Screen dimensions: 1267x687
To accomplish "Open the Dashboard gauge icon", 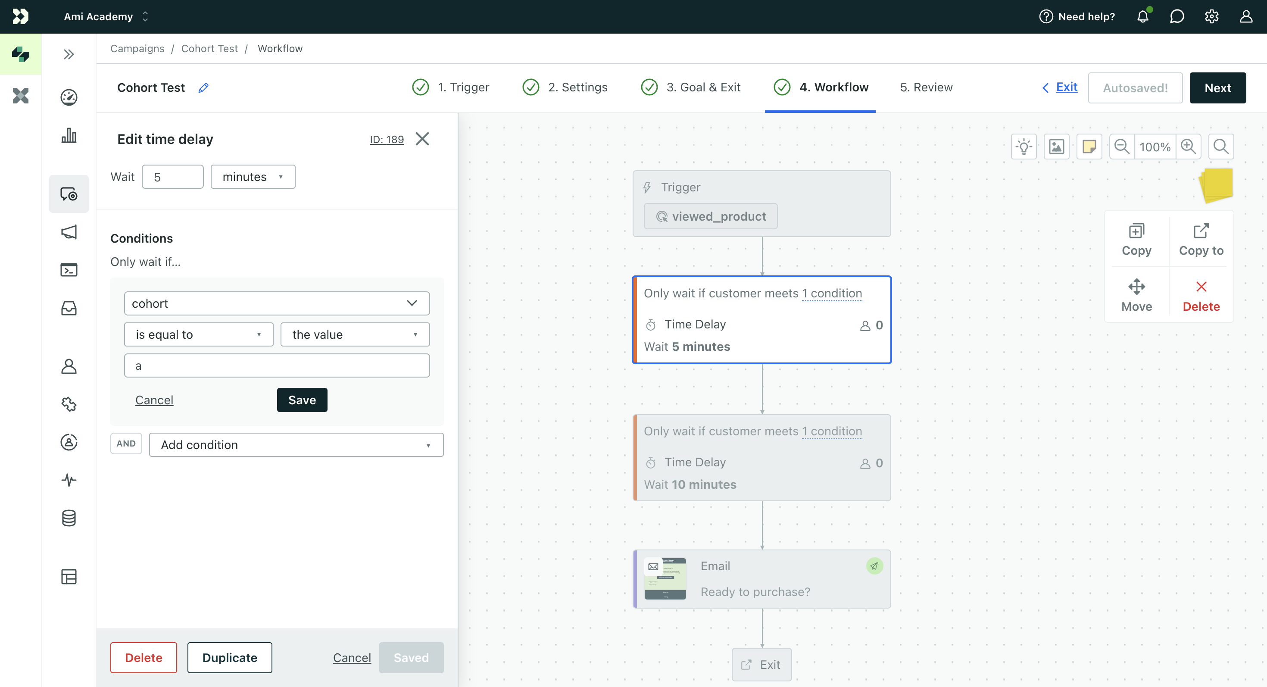I will click(x=69, y=97).
